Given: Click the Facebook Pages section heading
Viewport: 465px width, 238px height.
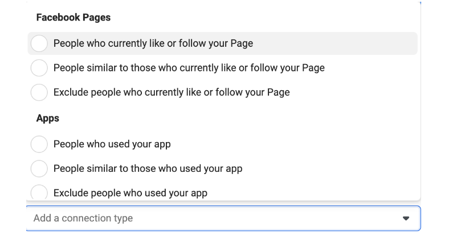Looking at the screenshot, I should tap(74, 18).
